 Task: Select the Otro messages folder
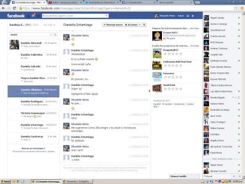tap(36, 25)
